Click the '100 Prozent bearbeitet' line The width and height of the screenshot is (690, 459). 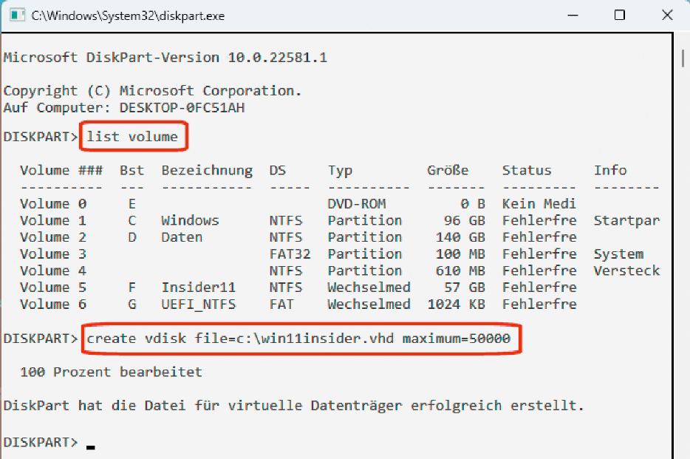[x=111, y=372]
